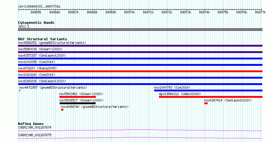
Task: Select nsv4084740 gnomAD label
Action: pos(95,107)
